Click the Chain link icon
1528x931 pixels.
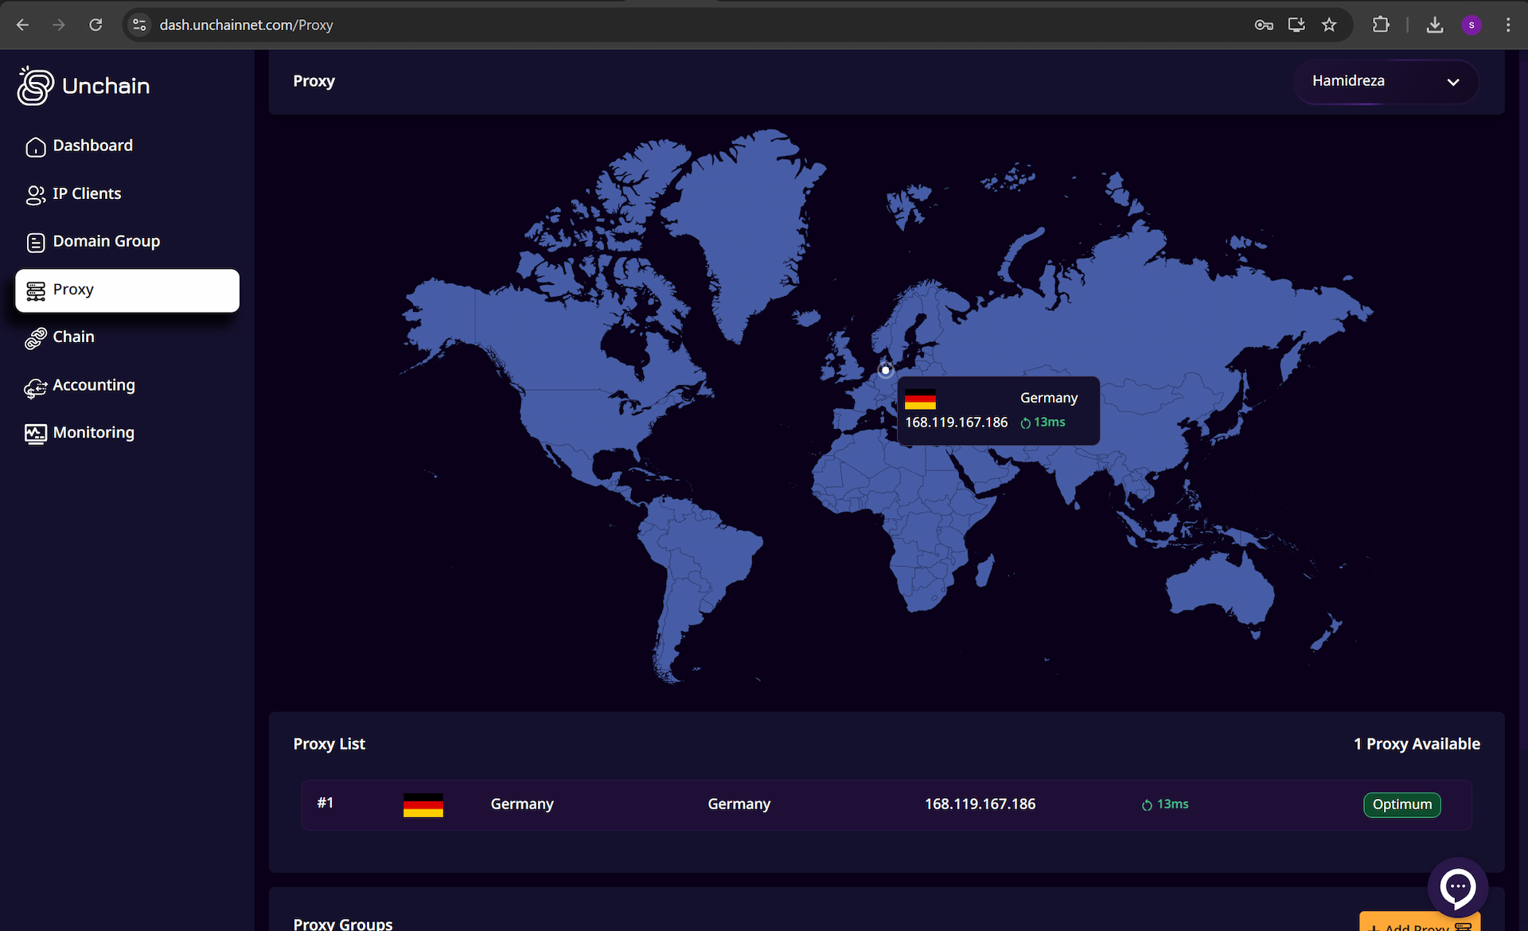coord(35,338)
